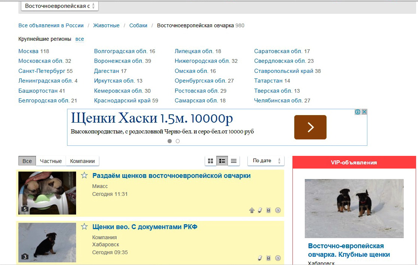Screen dimensions: 418x265
Task: Expand all regions via 'все' link
Action: [79, 39]
